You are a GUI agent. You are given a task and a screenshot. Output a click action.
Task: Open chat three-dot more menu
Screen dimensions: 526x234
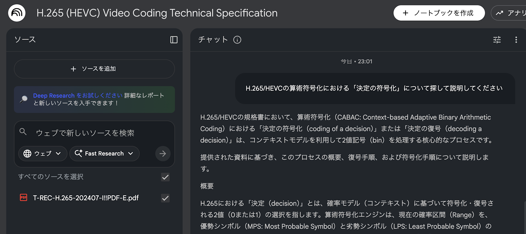pyautogui.click(x=516, y=40)
